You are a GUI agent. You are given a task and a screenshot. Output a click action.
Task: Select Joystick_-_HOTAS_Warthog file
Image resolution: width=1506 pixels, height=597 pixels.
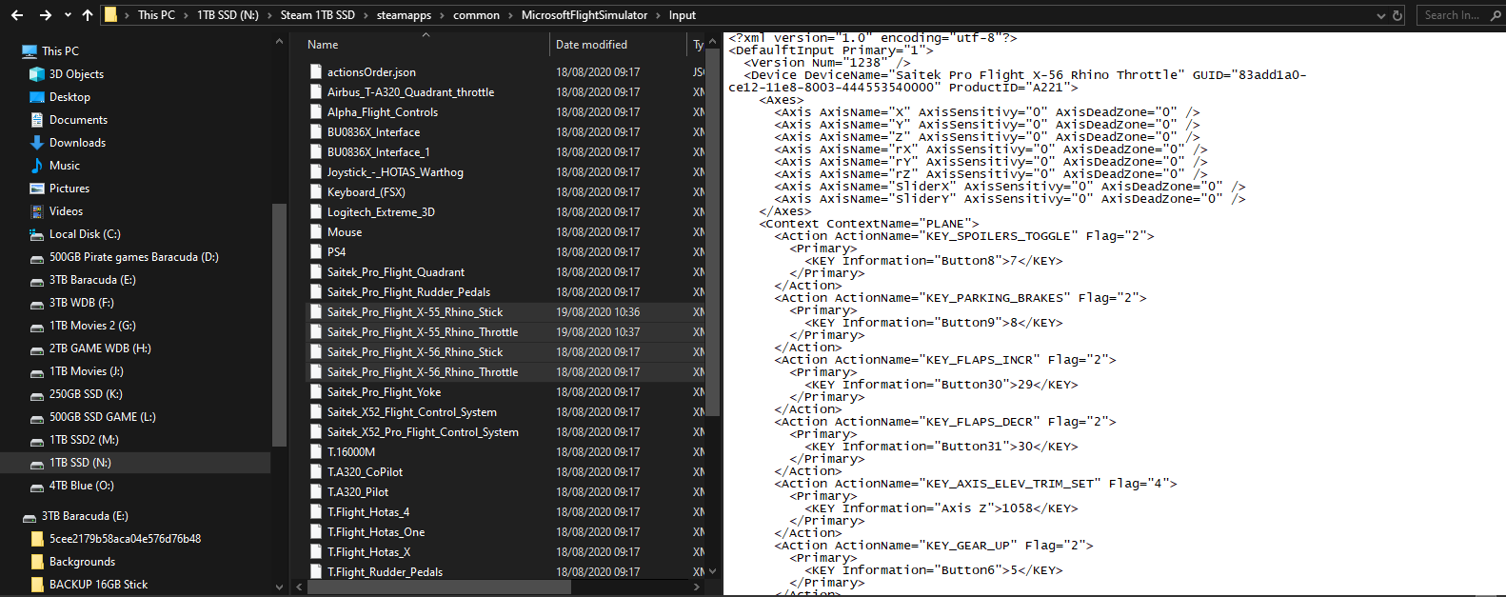pos(395,172)
